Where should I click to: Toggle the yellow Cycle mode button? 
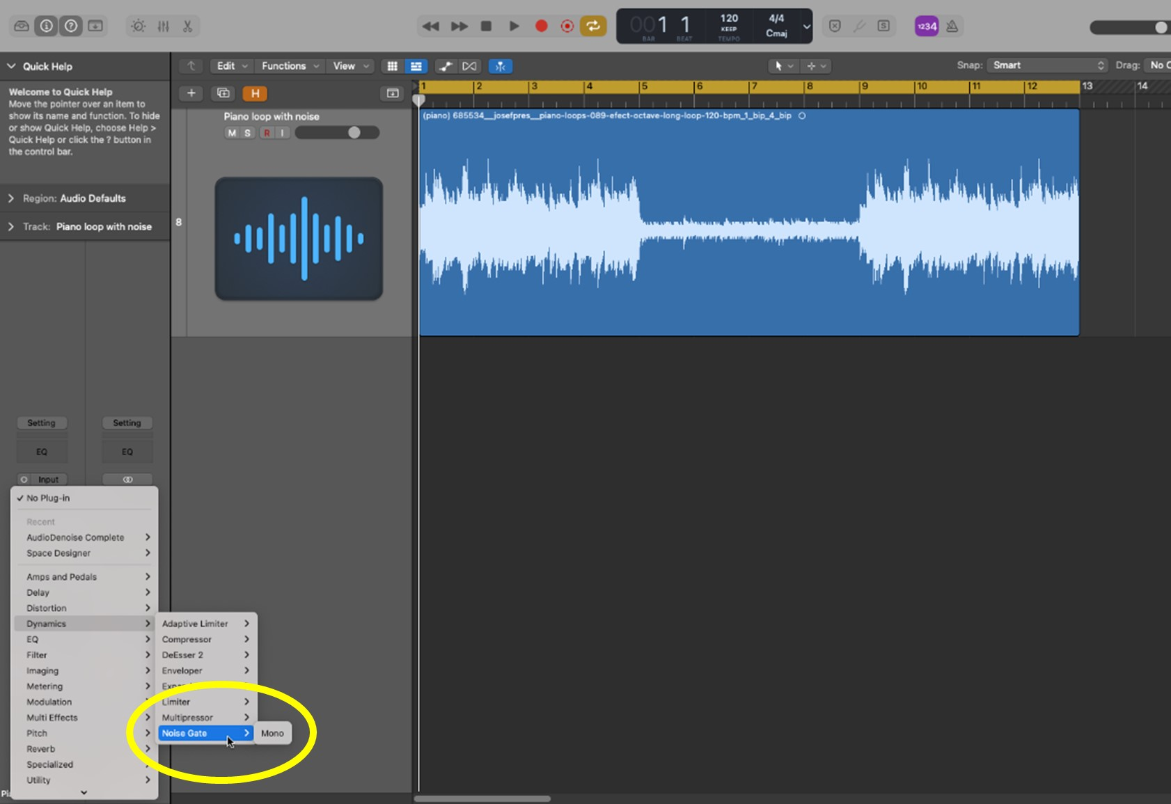593,26
